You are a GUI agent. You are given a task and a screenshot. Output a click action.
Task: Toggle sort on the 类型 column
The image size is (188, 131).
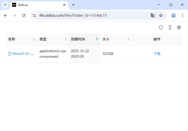pos(66,39)
